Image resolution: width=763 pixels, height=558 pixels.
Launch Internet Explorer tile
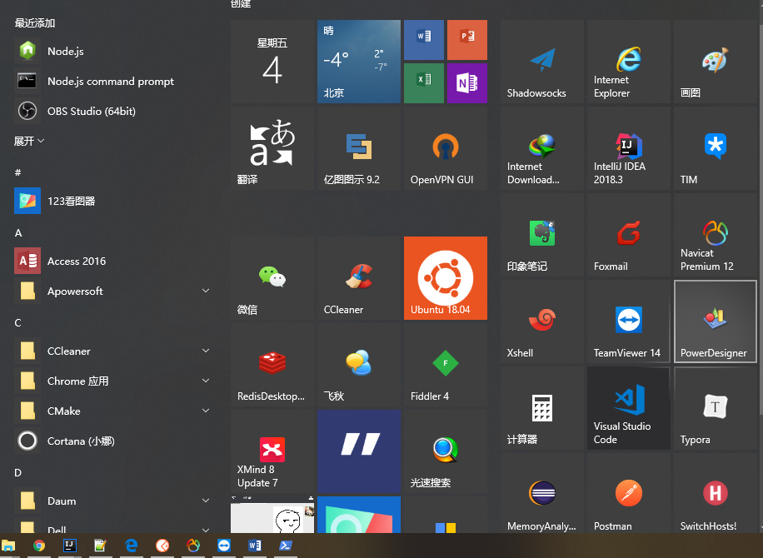629,62
